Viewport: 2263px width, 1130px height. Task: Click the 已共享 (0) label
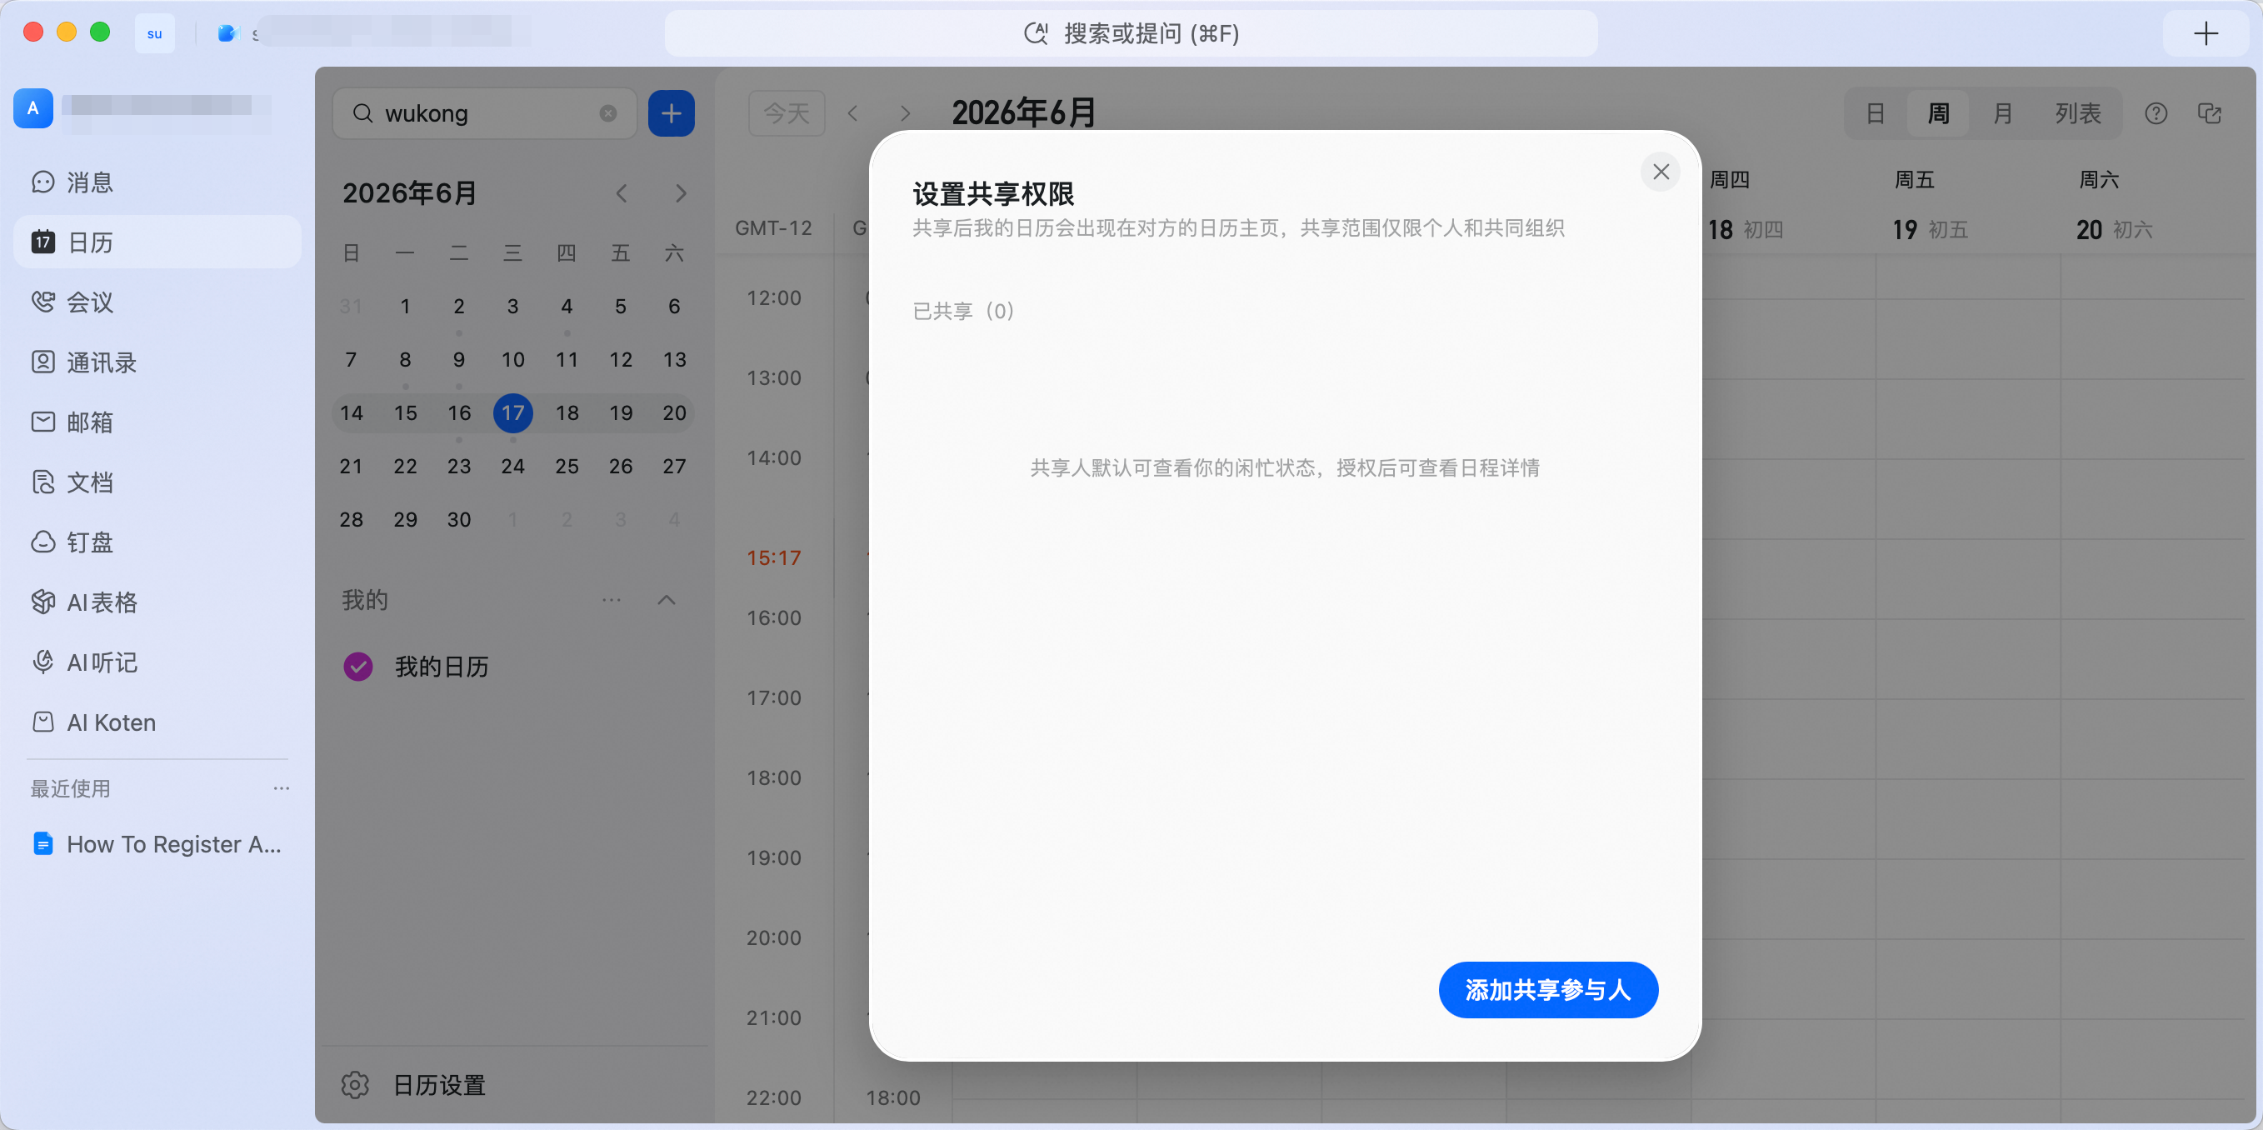click(x=963, y=311)
